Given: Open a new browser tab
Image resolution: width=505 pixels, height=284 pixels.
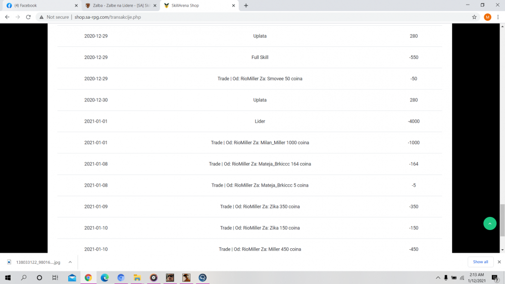Looking at the screenshot, I should tap(246, 6).
